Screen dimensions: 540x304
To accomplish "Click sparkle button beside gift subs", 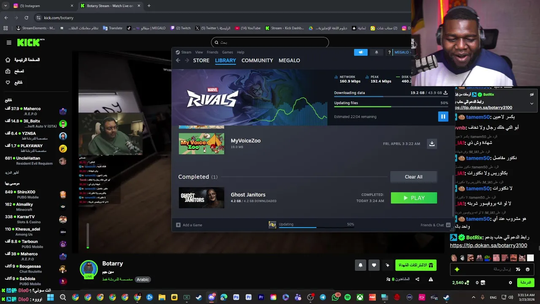I will (387, 265).
